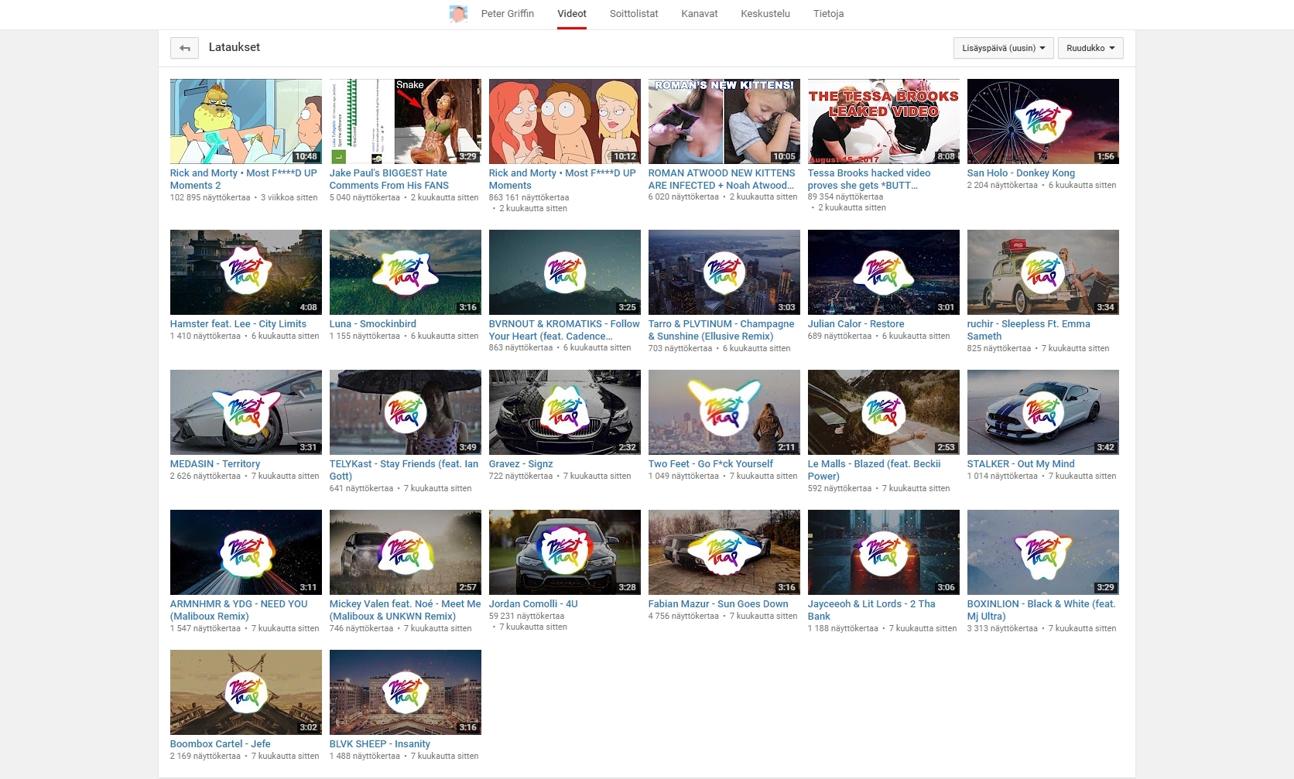Open the Lisäyspäivä (uusin) sort dropdown
This screenshot has height=779, width=1294.
pyautogui.click(x=1004, y=48)
